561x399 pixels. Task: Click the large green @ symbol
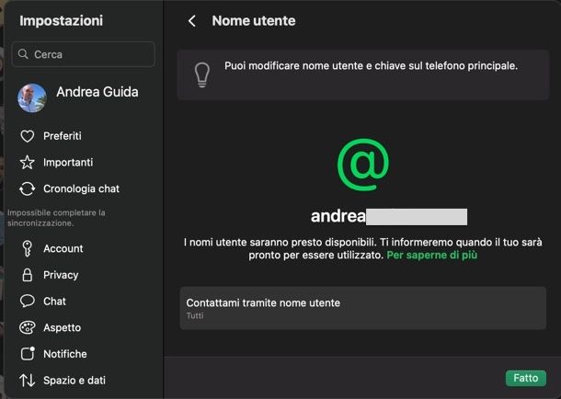[362, 165]
